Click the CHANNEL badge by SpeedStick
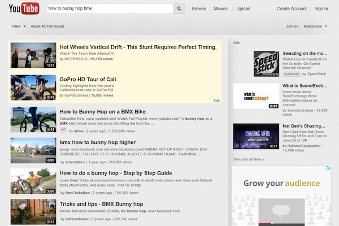This screenshot has height=226, width=339. tap(292, 74)
